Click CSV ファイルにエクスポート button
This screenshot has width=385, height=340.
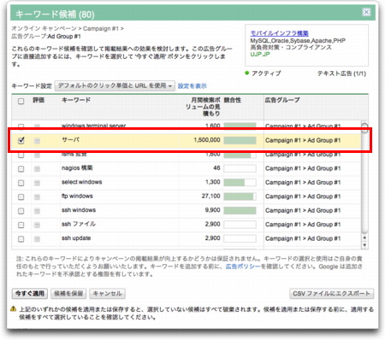pyautogui.click(x=332, y=293)
